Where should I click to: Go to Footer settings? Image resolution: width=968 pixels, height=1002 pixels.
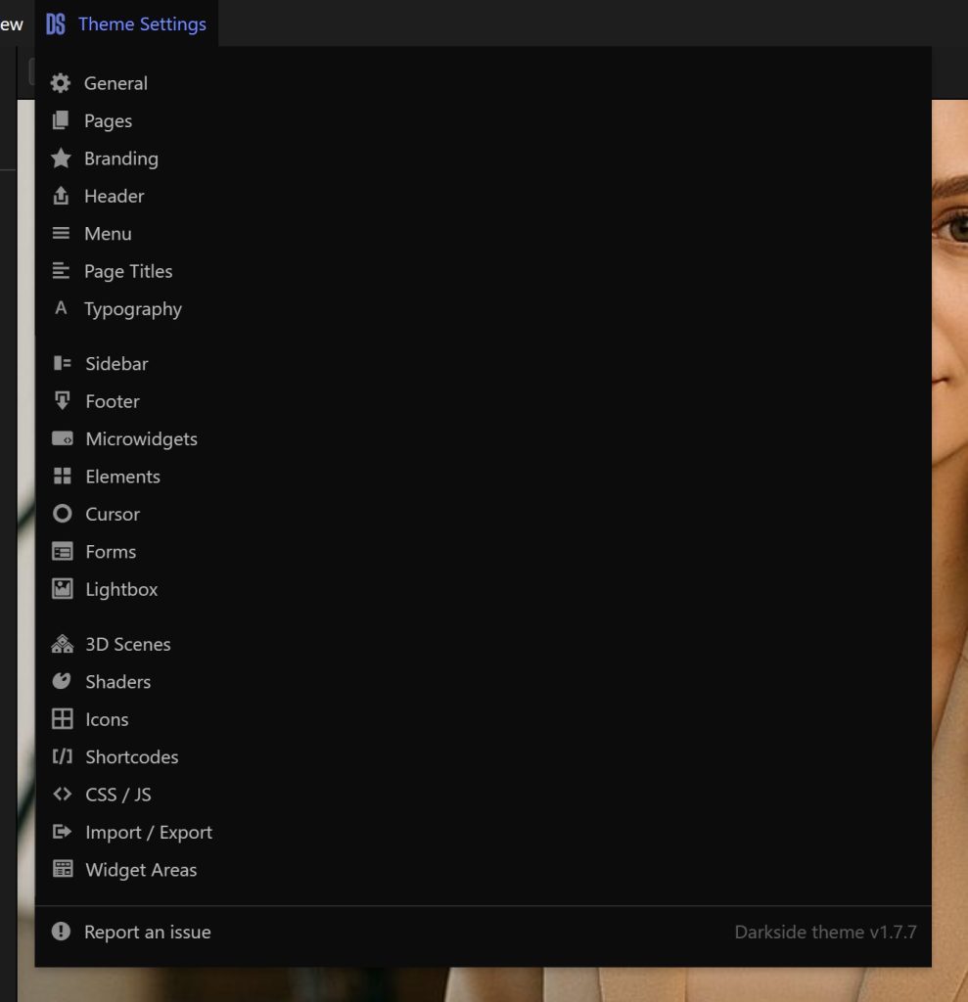coord(112,401)
